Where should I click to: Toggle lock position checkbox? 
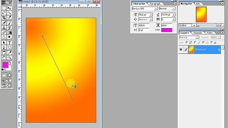coord(203,43)
